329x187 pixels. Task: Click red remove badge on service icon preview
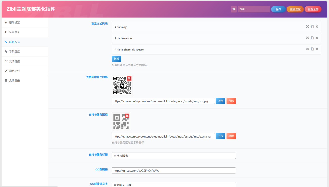click(x=127, y=116)
